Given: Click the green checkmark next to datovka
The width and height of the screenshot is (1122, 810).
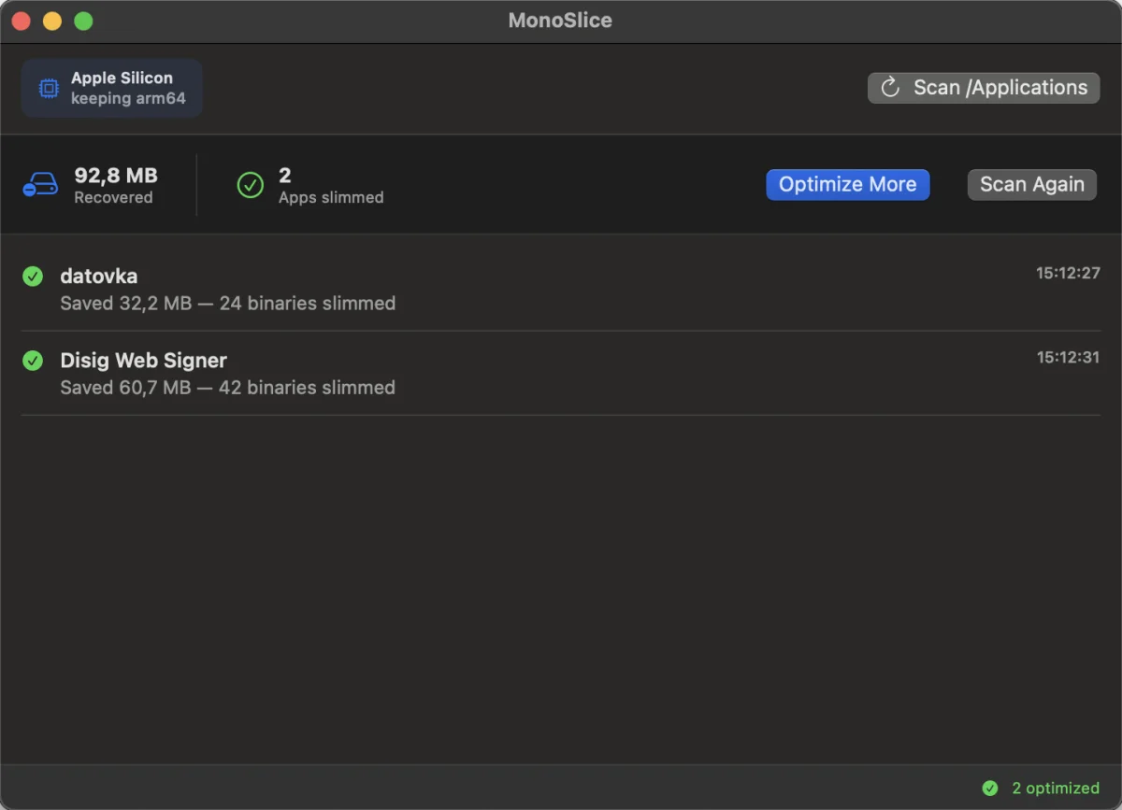Looking at the screenshot, I should (33, 276).
